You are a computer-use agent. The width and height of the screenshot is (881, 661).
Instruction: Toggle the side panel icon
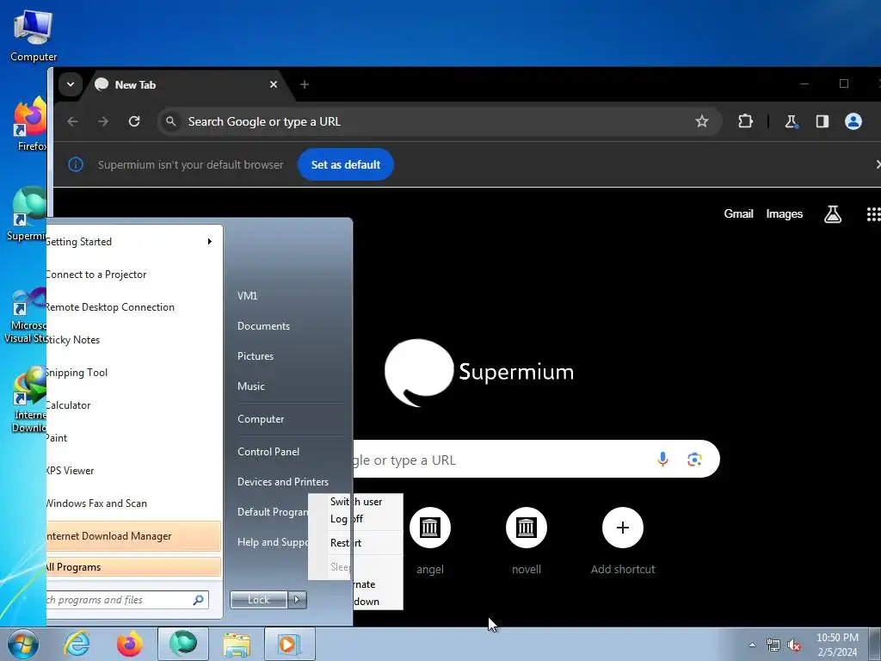(x=822, y=121)
